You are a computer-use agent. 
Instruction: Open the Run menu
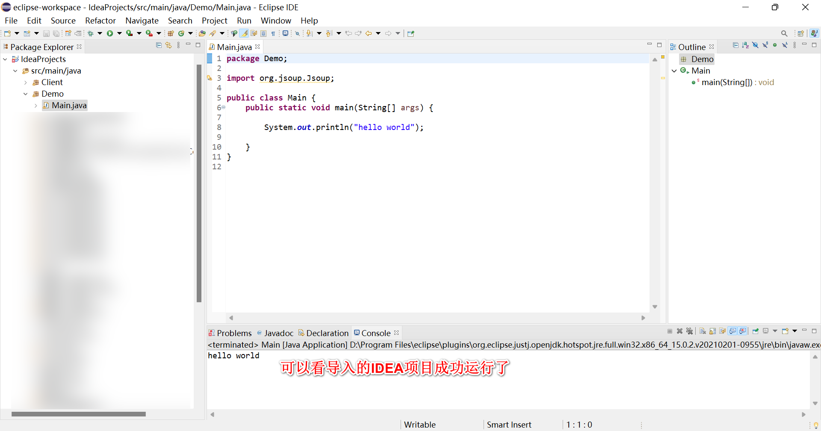[244, 21]
